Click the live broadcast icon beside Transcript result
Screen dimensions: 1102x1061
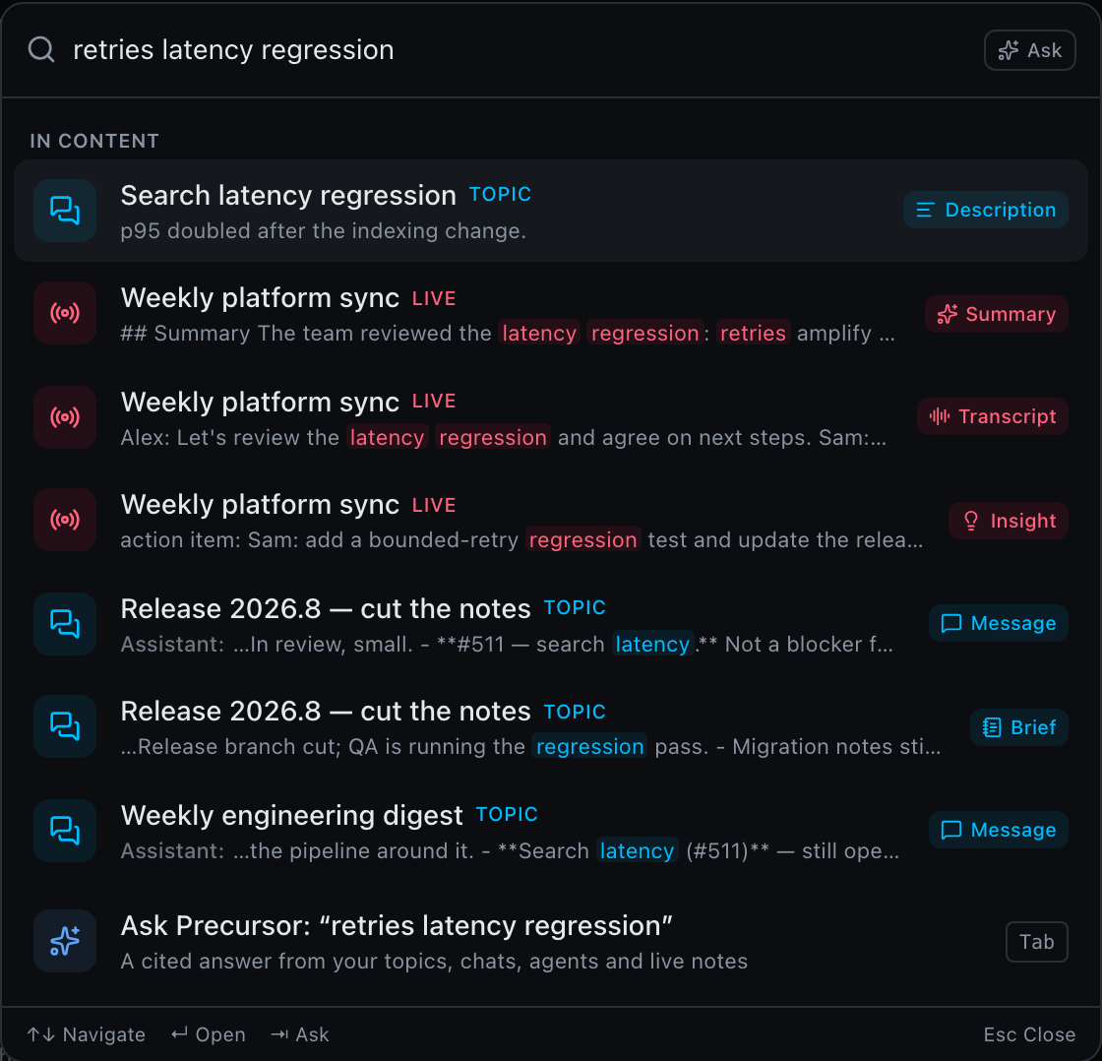click(65, 417)
